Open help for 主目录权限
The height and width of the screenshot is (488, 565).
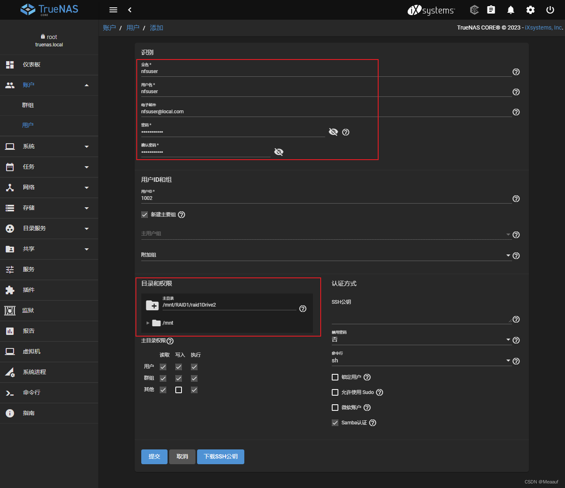(x=170, y=341)
